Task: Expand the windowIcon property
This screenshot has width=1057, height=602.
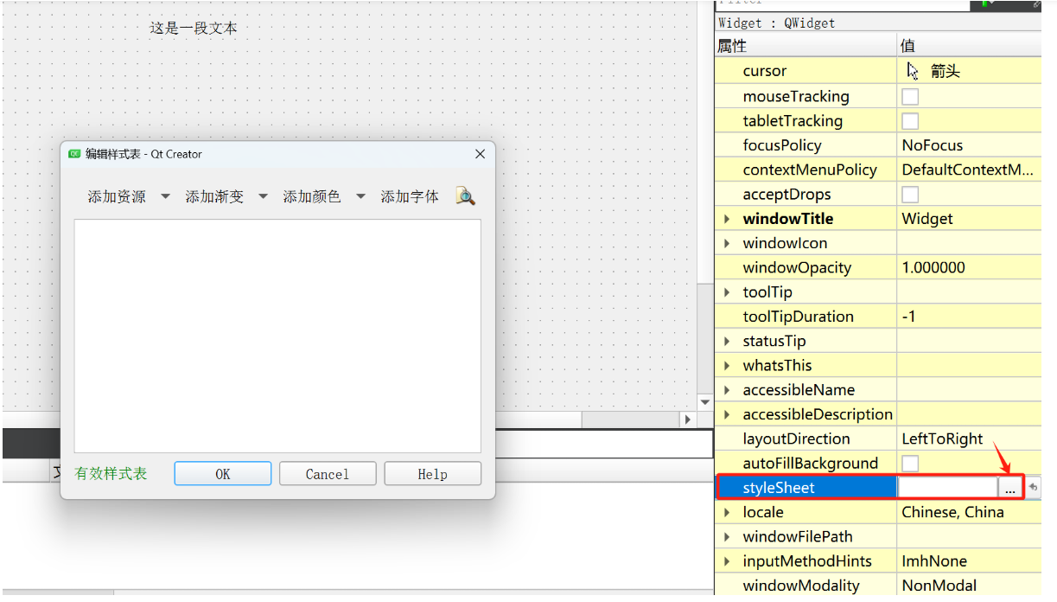Action: (x=727, y=243)
